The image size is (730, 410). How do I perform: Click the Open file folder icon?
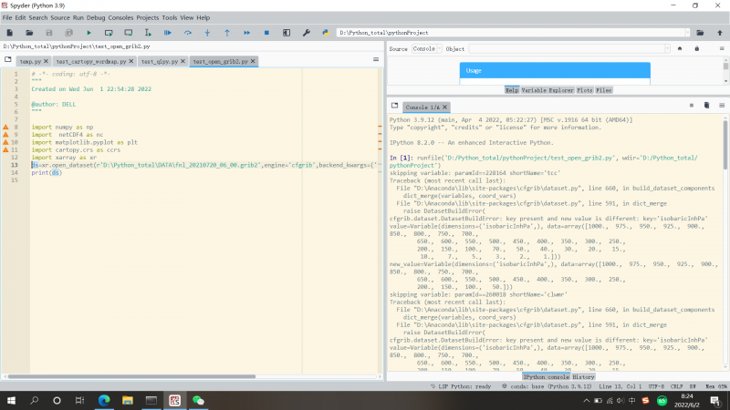coord(28,33)
